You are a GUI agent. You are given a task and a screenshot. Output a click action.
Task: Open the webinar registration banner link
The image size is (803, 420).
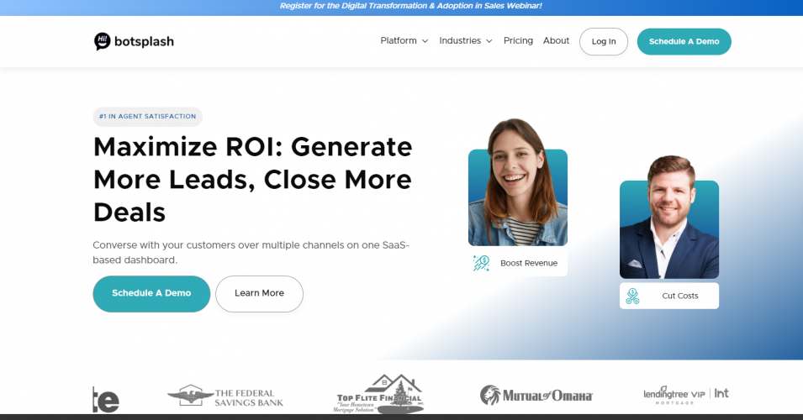point(410,6)
